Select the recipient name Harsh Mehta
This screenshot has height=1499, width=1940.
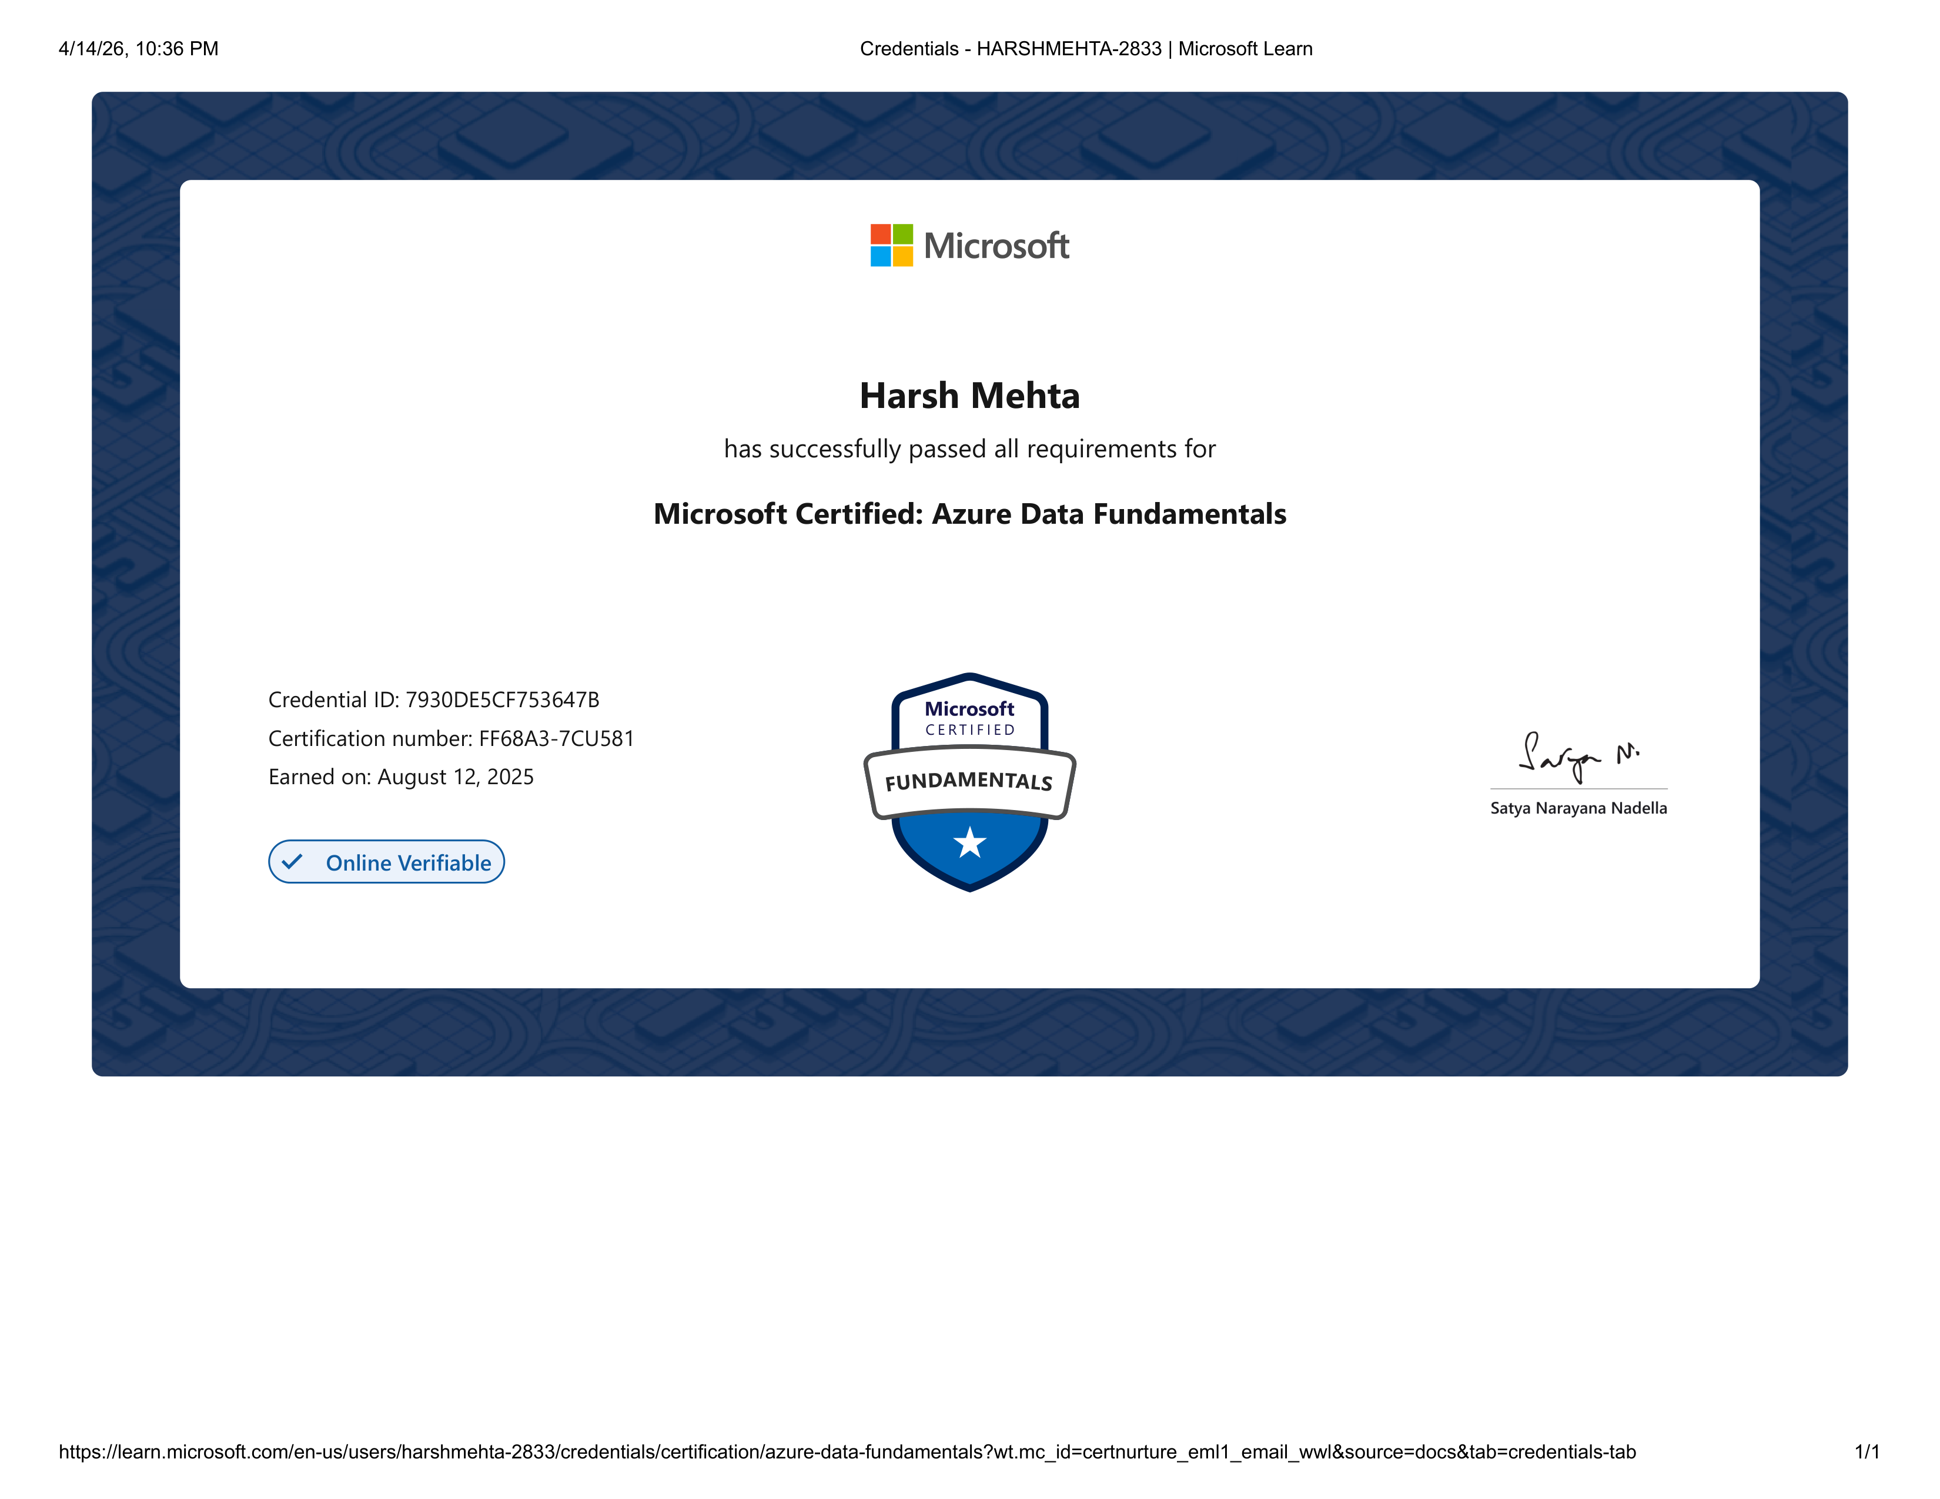(x=970, y=396)
